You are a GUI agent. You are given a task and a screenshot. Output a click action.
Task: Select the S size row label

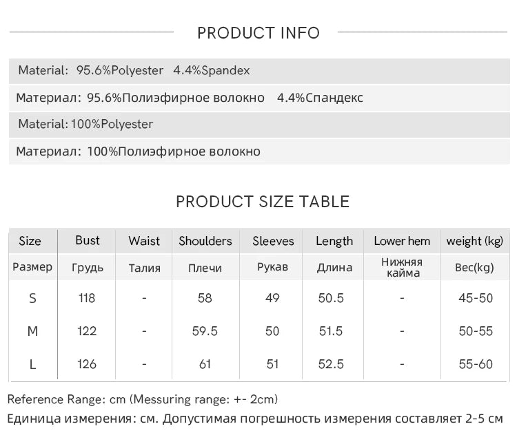point(32,299)
